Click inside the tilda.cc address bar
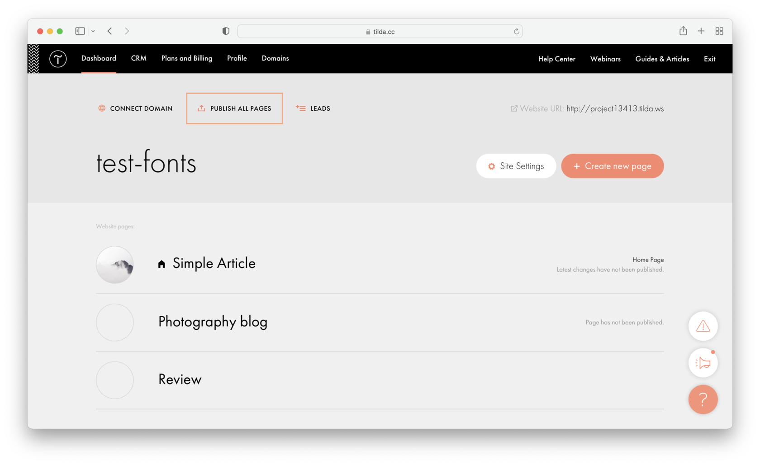 point(380,31)
